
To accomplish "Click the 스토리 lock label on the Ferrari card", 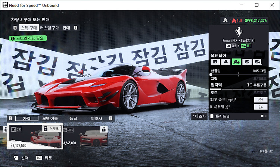I will click(52, 129).
